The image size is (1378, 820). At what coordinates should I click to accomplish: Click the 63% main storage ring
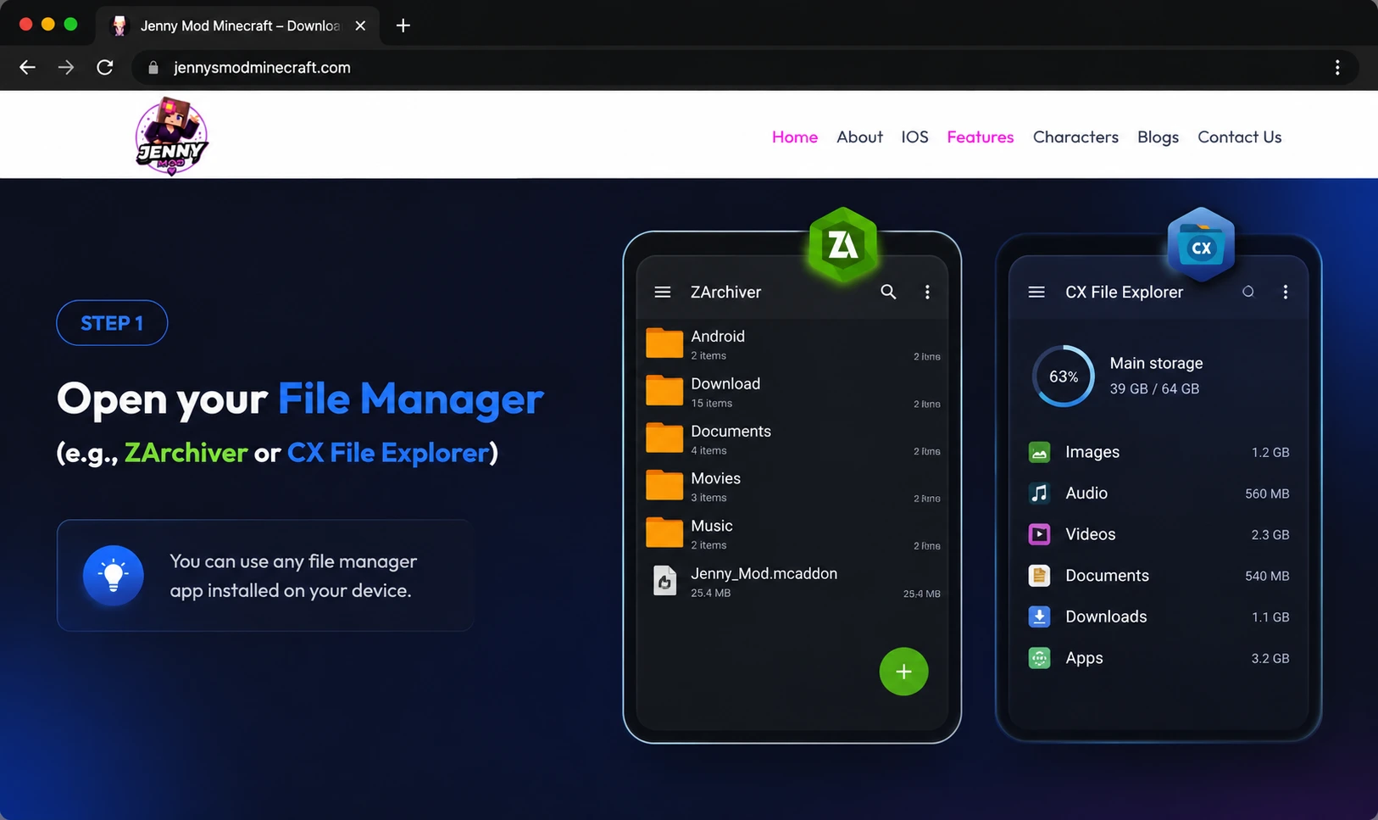point(1064,376)
